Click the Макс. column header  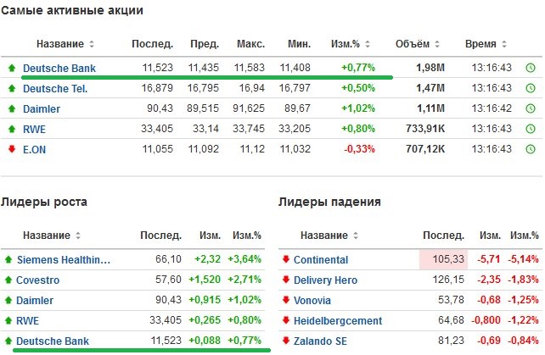point(250,44)
